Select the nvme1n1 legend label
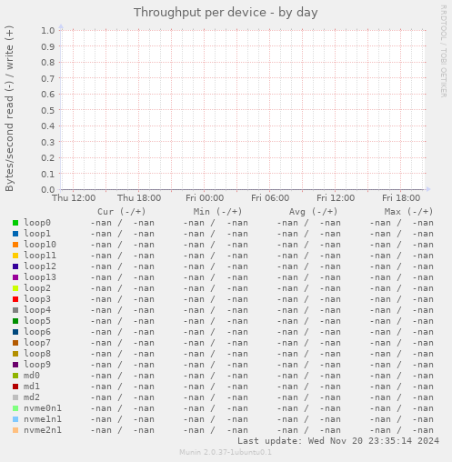 click(43, 419)
